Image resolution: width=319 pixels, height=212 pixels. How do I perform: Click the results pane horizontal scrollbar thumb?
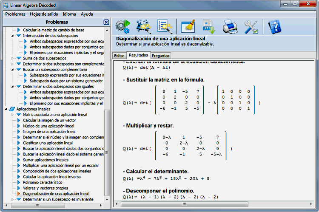tap(184, 204)
